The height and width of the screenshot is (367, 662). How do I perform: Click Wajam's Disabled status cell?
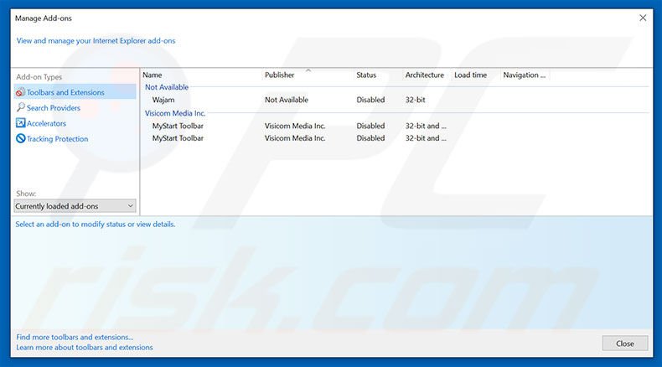tap(370, 100)
